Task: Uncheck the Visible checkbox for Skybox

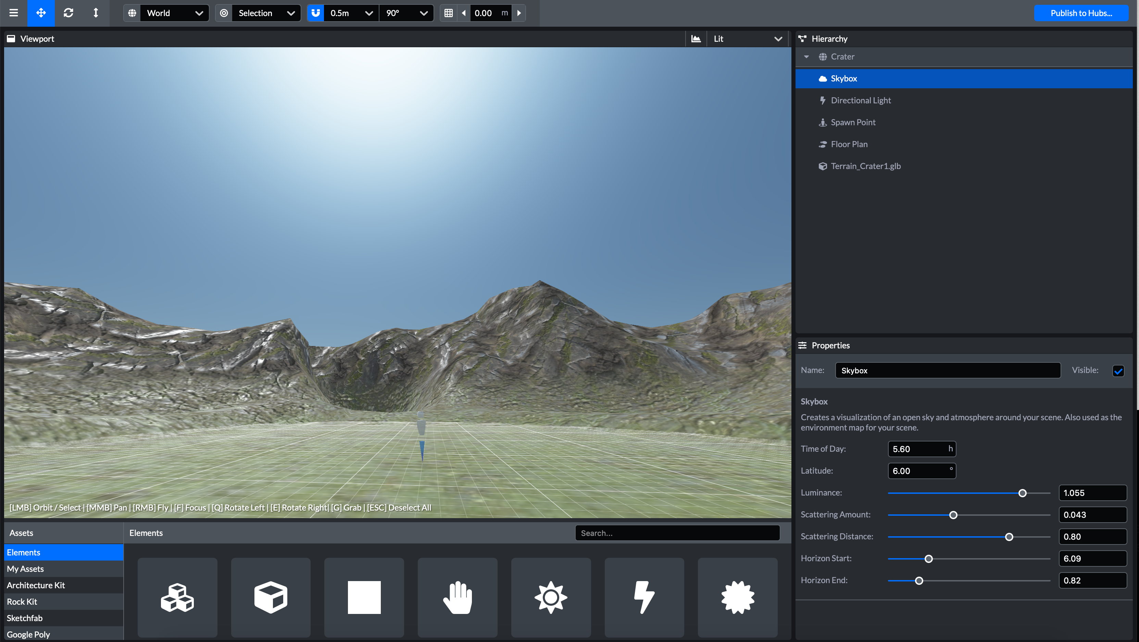Action: 1119,371
